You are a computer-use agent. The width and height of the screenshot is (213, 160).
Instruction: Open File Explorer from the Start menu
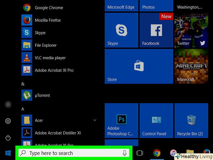pos(45,45)
